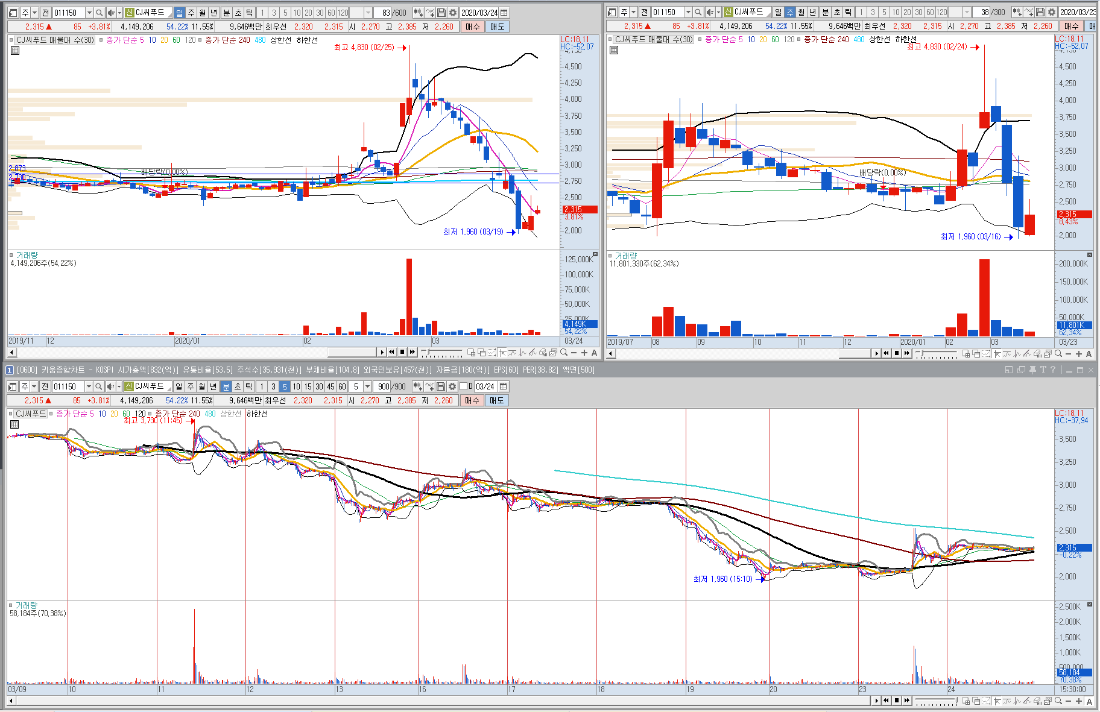Choose 3-minute interval in bottom chart
1100x712 pixels.
273,386
